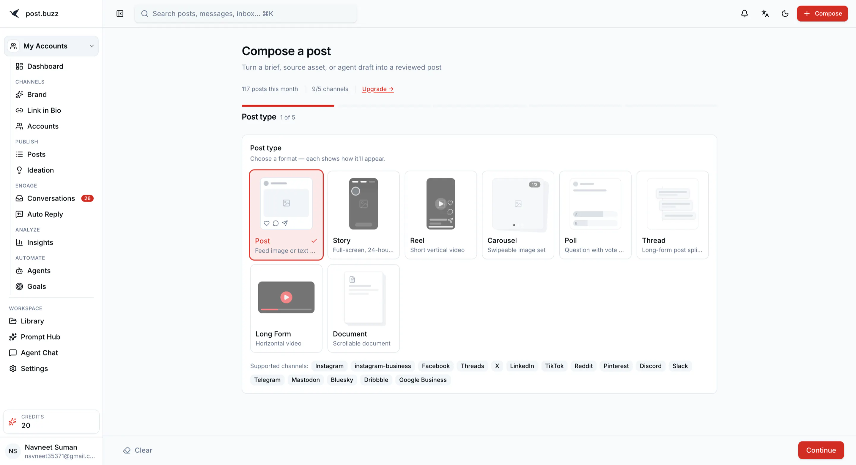Click the red Compose button

coord(822,14)
